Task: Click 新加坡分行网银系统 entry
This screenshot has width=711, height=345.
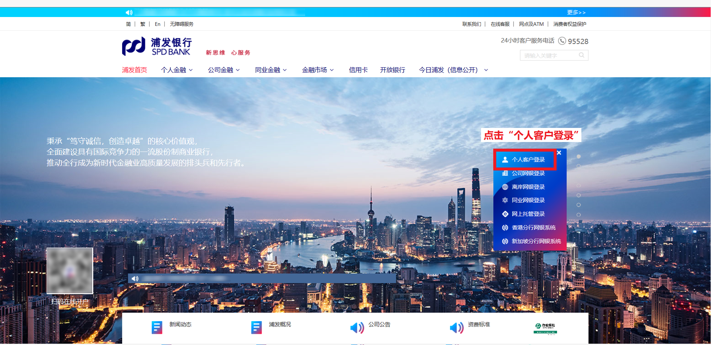Action: (536, 241)
